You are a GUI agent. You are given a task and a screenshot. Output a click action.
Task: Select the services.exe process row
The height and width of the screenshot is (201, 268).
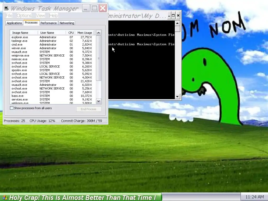pyautogui.click(x=52, y=99)
